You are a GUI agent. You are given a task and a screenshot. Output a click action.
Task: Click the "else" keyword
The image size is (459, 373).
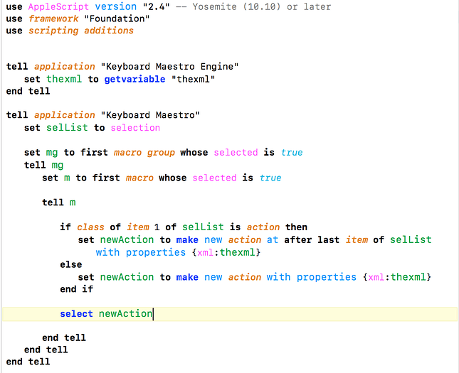[x=71, y=264]
